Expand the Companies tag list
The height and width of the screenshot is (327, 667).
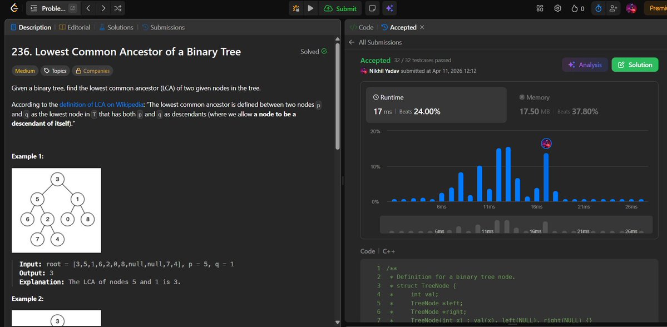click(92, 70)
